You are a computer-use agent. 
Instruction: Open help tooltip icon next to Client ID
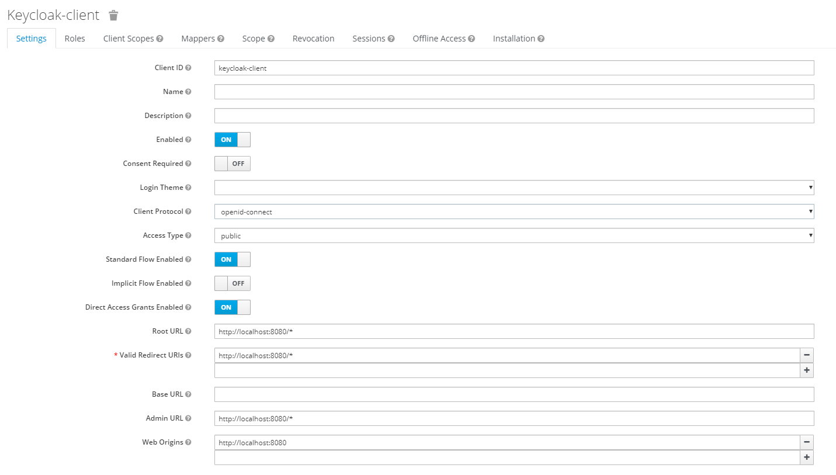click(x=188, y=68)
